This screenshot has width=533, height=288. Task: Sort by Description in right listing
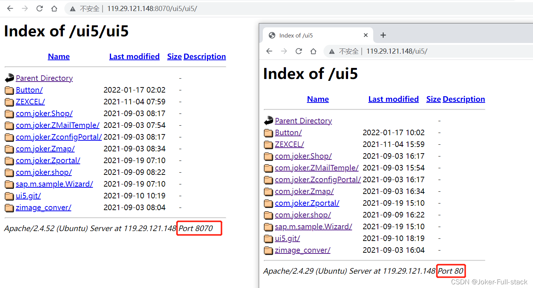464,99
